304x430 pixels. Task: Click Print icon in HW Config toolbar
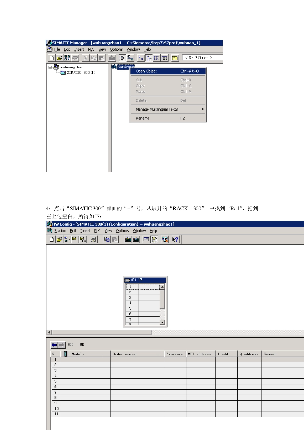pos(93,239)
